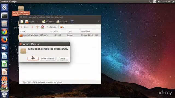Sort by the Modified column header

tap(91, 32)
